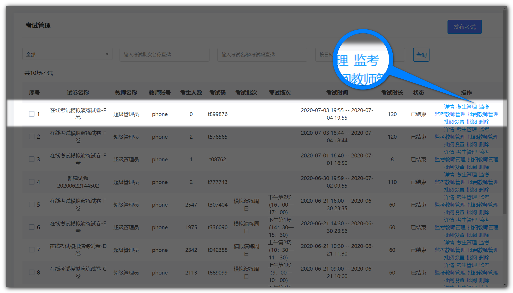The width and height of the screenshot is (513, 293).
Task: Open 监考教师管理 in row 1
Action: coord(450,114)
